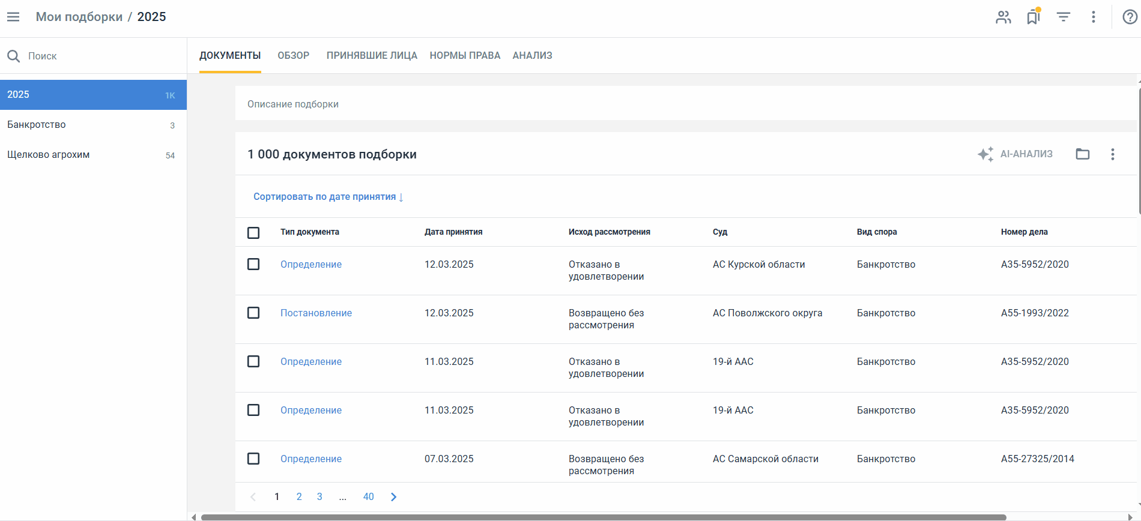Image resolution: width=1141 pixels, height=521 pixels.
Task: Open three-dot options menu for documents list
Action: (x=1112, y=154)
